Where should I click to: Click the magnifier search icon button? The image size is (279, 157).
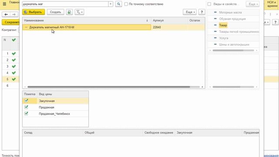click(x=119, y=4)
